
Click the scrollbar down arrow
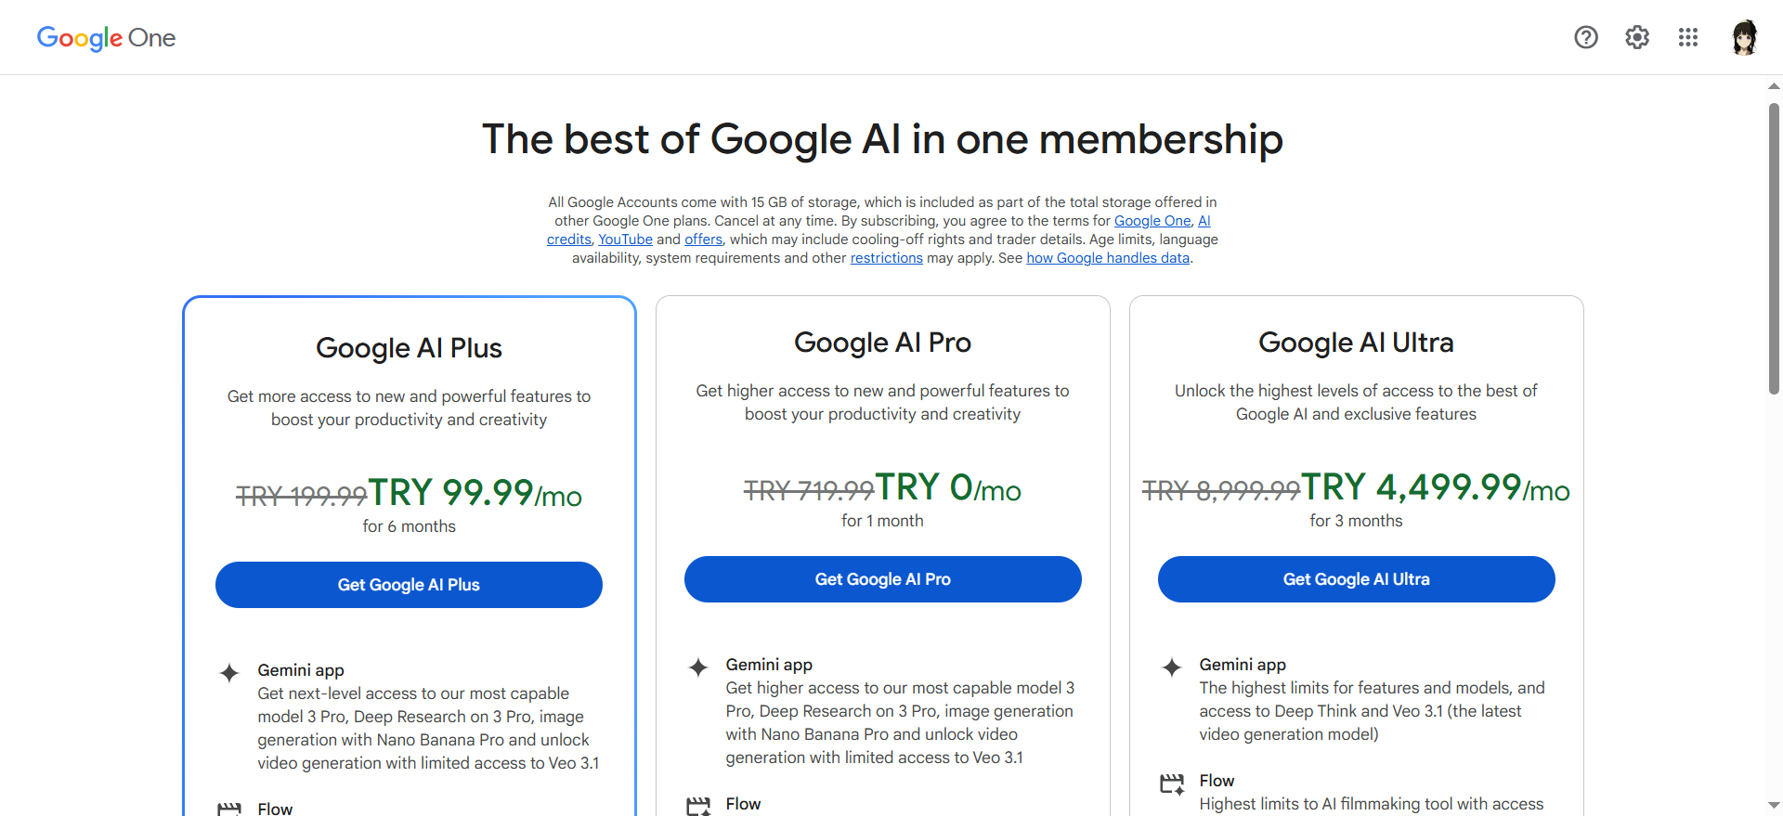[x=1774, y=805]
